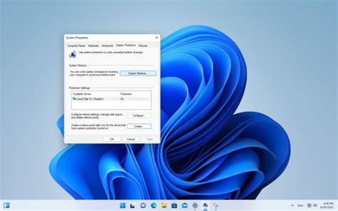Open the clock and date in system tray
The height and width of the screenshot is (211, 338).
coord(328,205)
